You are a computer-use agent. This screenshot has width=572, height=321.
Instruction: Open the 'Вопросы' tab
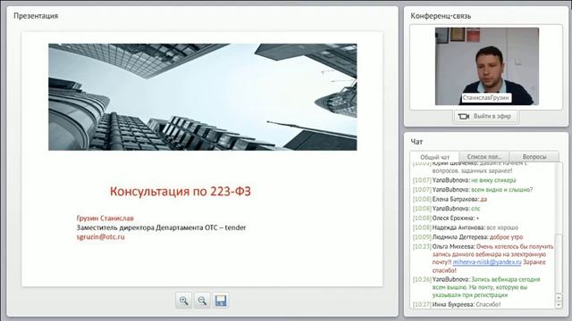pyautogui.click(x=534, y=157)
